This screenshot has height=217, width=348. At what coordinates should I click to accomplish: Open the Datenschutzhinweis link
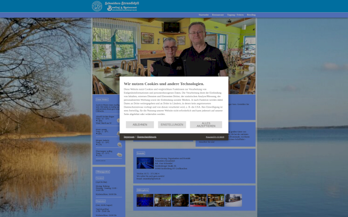(x=147, y=137)
